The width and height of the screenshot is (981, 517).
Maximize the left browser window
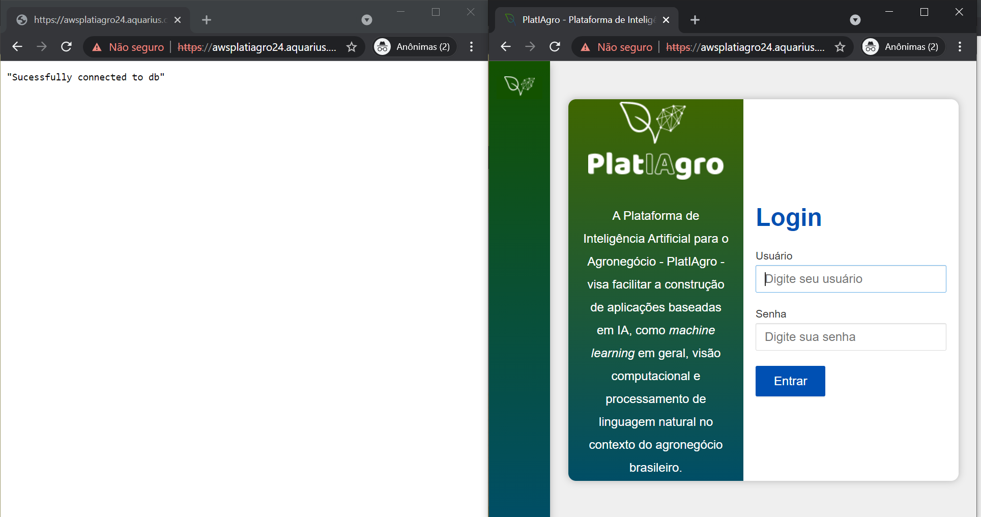tap(436, 12)
